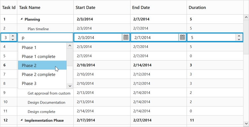
Task: Collapse the Planning parent task
Action: coord(22,19)
